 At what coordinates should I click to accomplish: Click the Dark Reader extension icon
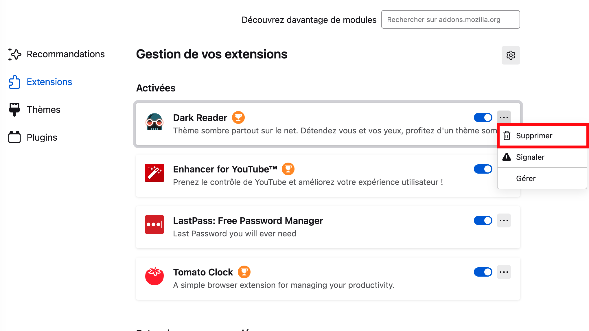point(154,122)
